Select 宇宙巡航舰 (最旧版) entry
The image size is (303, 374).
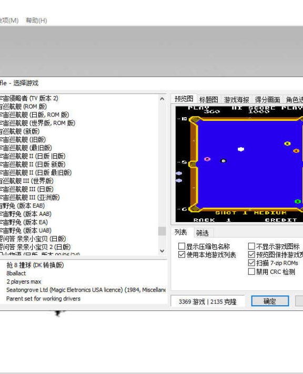pos(26,148)
